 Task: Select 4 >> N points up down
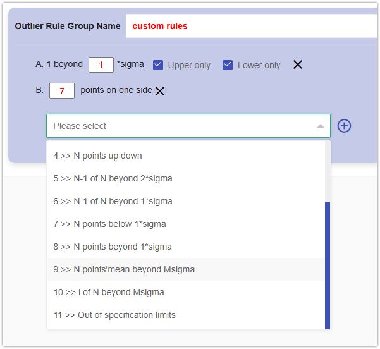97,156
